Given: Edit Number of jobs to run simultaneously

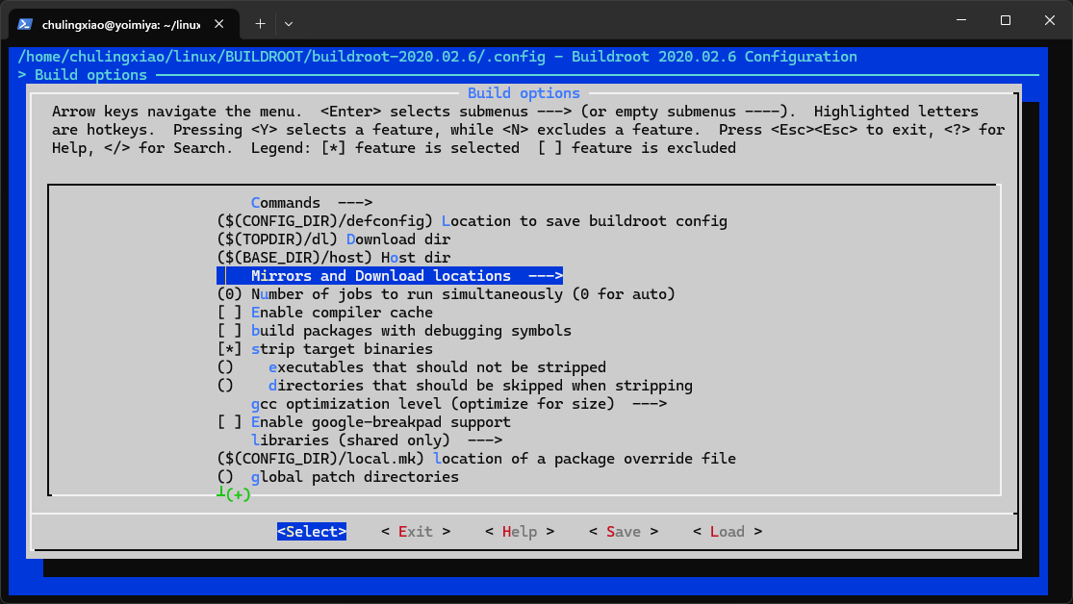Looking at the screenshot, I should tap(447, 294).
